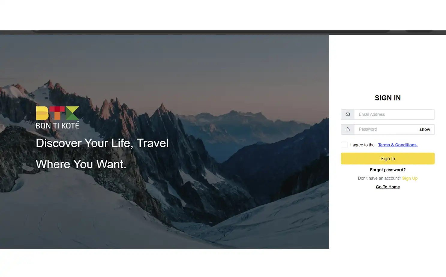Open the Terms & Conditions link

[398, 145]
